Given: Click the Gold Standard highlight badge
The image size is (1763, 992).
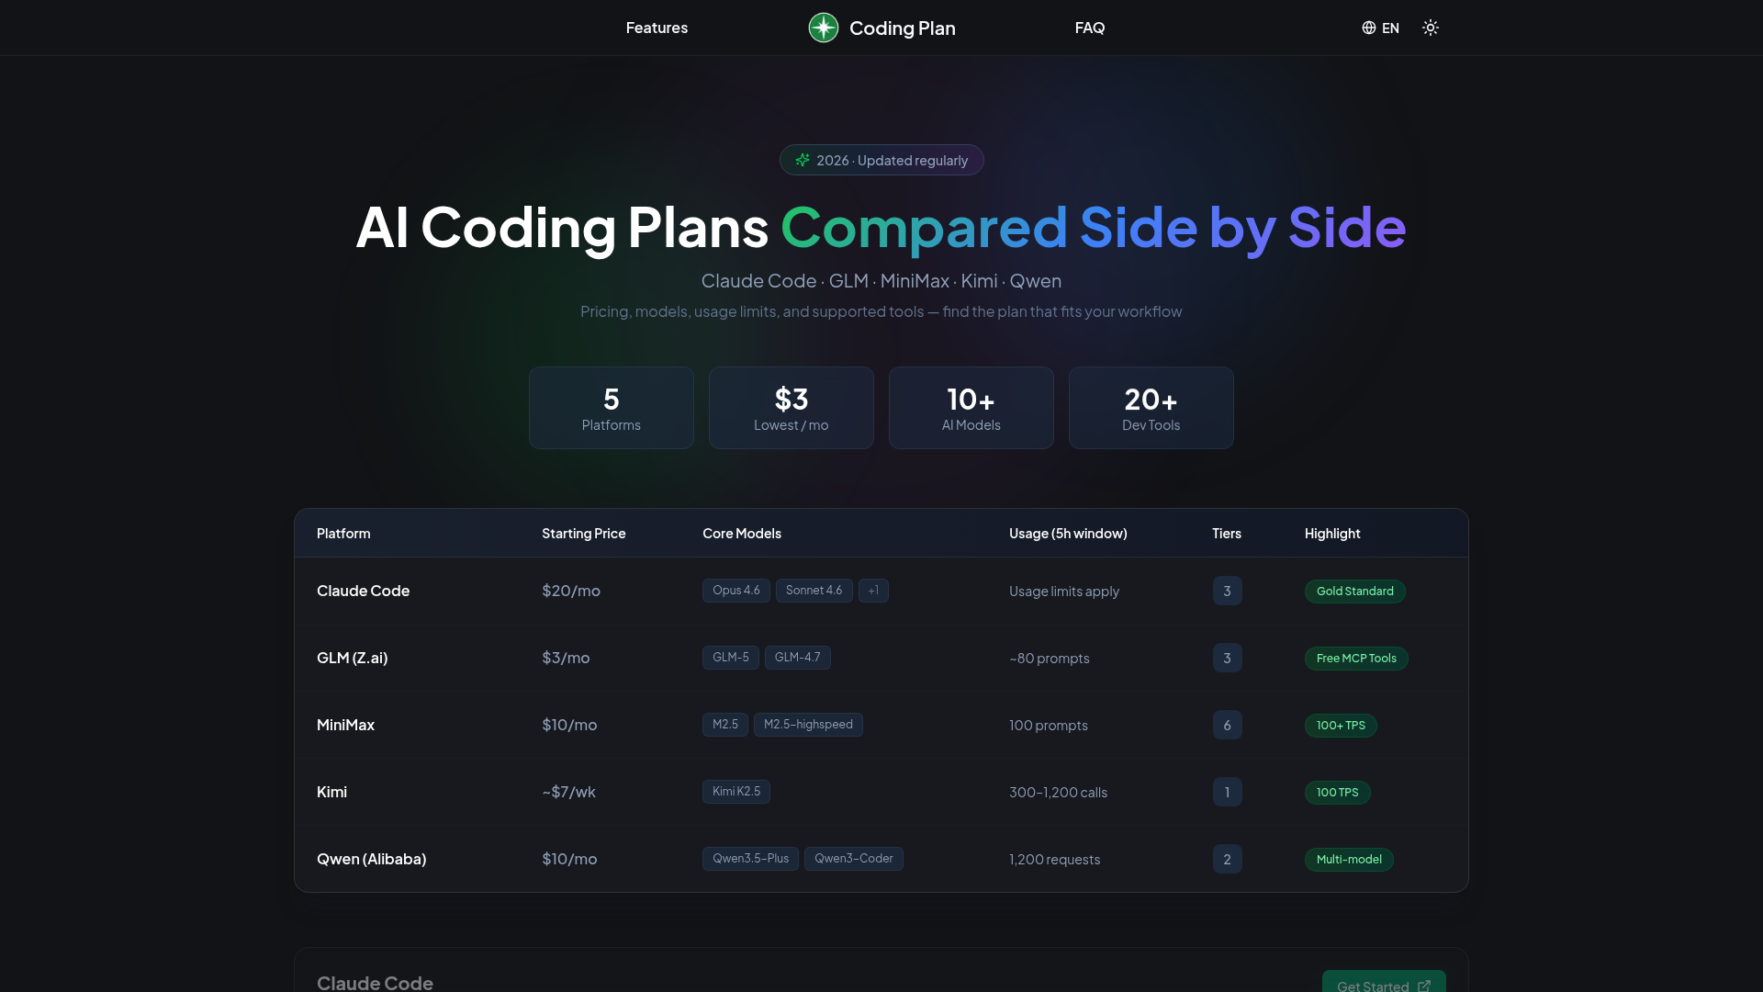Looking at the screenshot, I should tap(1354, 592).
